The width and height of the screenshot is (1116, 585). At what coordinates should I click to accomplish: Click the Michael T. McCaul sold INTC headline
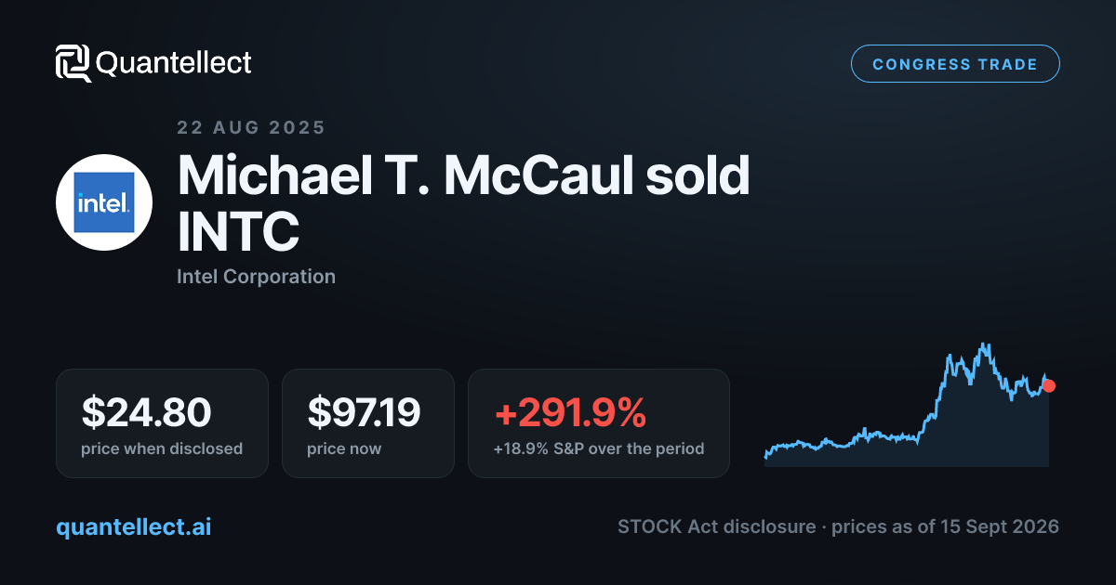pyautogui.click(x=463, y=203)
